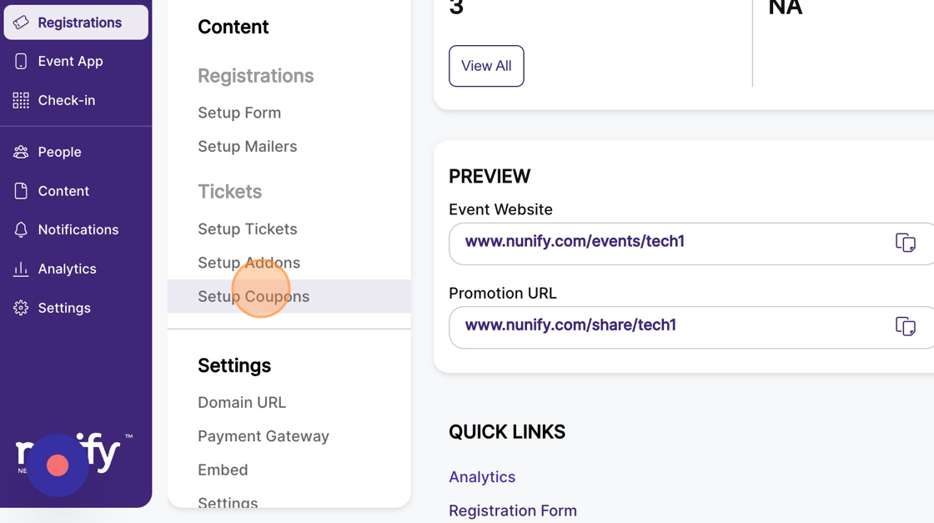Go to Setup Tickets

(x=247, y=229)
